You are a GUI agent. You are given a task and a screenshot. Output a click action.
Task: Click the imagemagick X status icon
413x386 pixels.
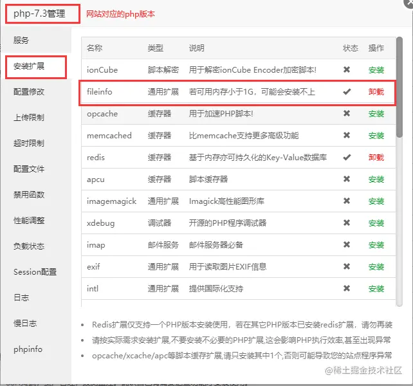point(347,201)
